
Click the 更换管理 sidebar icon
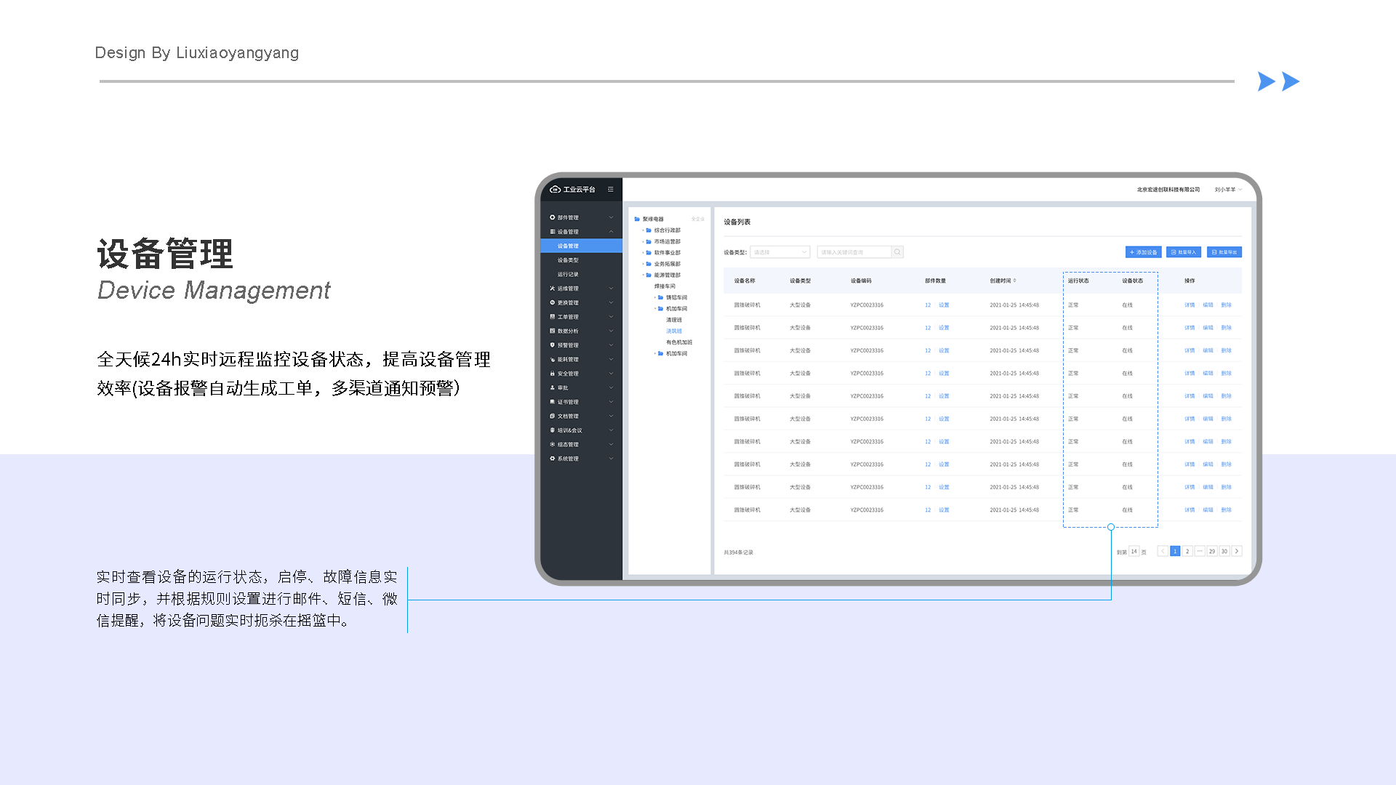[553, 302]
